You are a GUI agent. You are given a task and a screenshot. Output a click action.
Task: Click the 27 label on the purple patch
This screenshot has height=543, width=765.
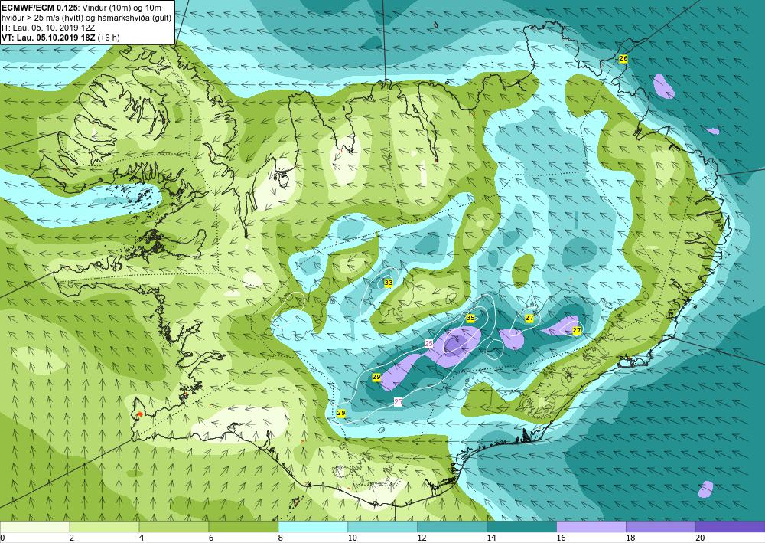577,331
